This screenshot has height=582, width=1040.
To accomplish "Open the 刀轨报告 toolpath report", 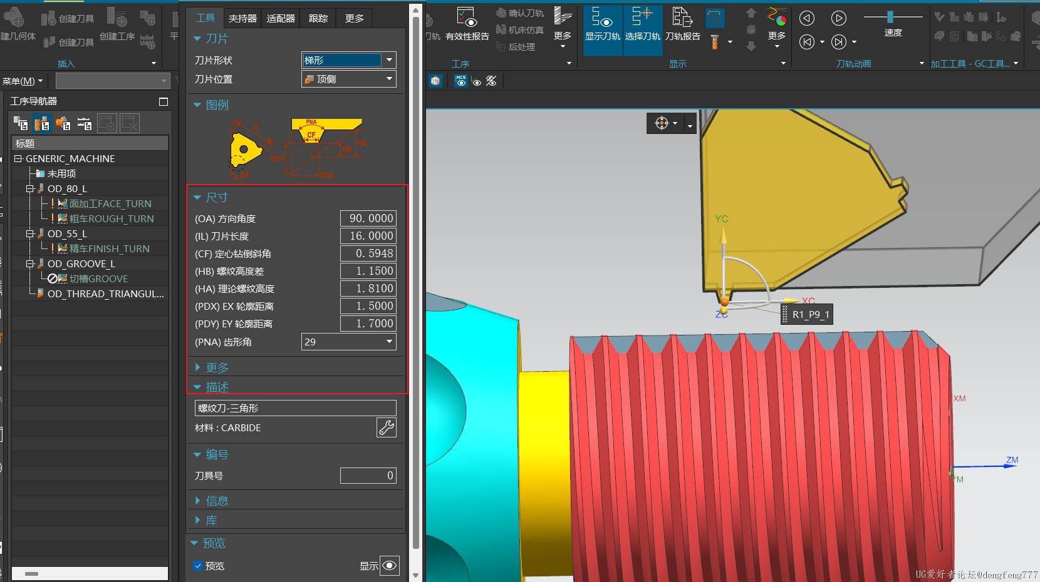I will (682, 26).
